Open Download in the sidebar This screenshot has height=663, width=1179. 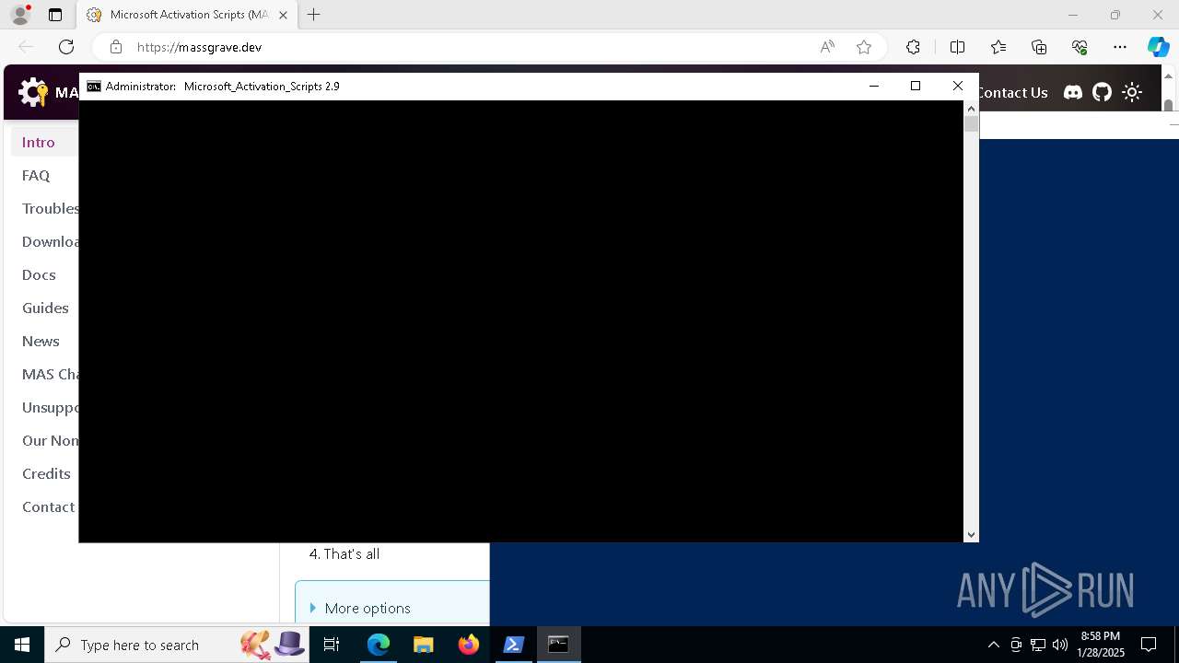point(51,241)
